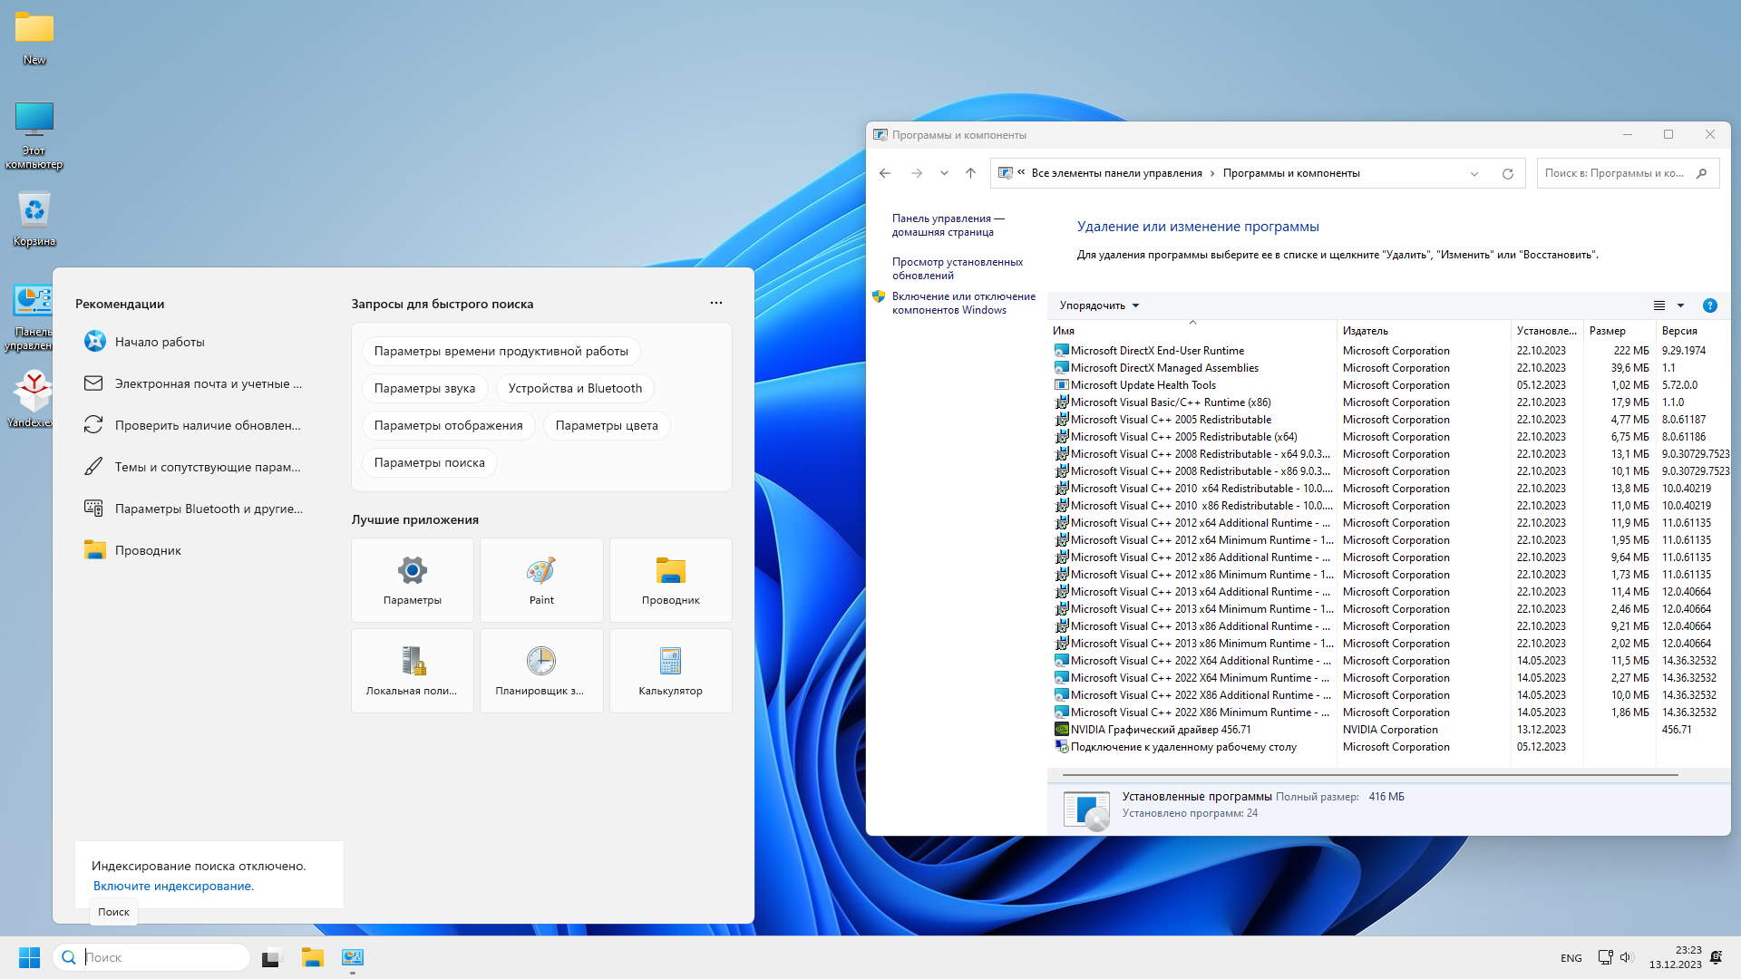1741x979 pixels.
Task: Click help question mark icon
Action: tap(1709, 305)
